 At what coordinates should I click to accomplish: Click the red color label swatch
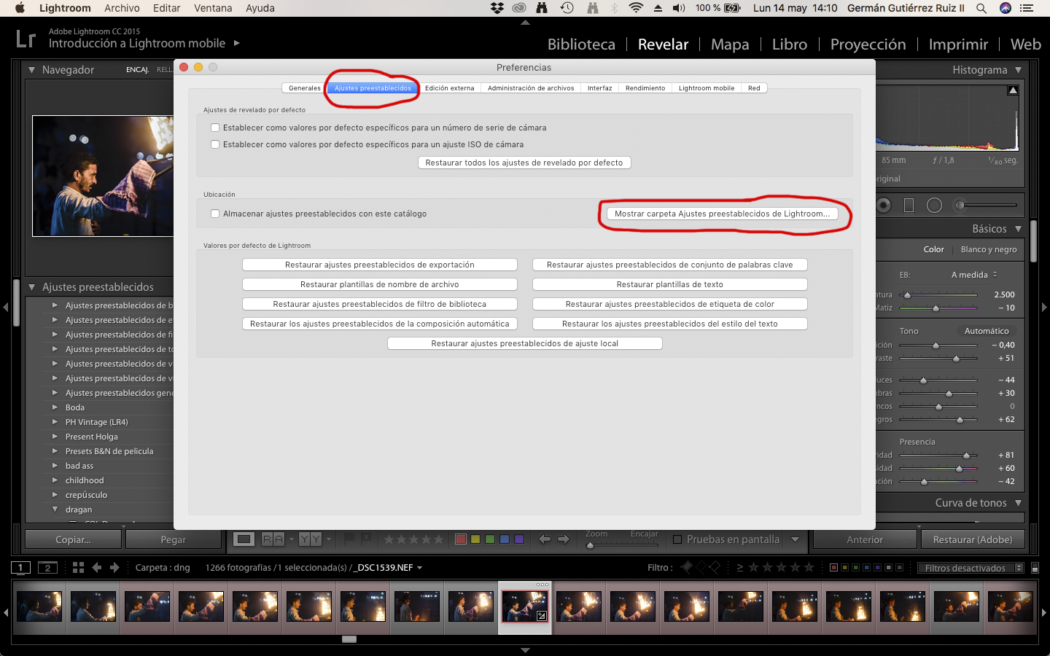click(461, 539)
